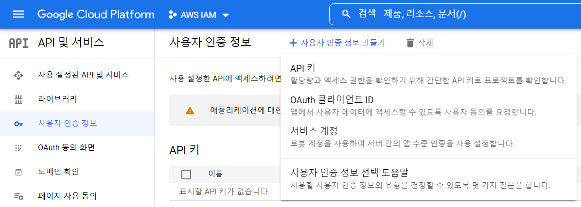The height and width of the screenshot is (207, 581).
Task: Click the 'API 및 서비스' sidebar heading
Action: tap(71, 43)
